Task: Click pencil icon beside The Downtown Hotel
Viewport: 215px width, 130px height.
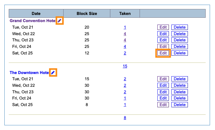Action: coord(53,72)
